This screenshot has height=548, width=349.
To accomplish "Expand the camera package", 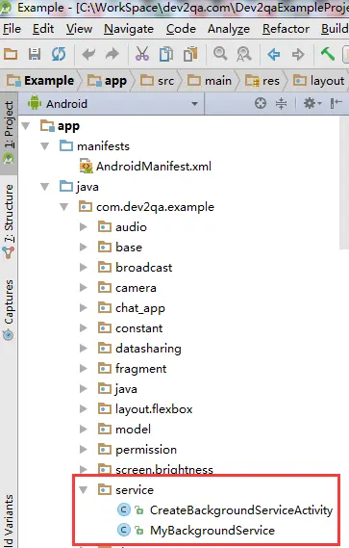I will tap(83, 288).
